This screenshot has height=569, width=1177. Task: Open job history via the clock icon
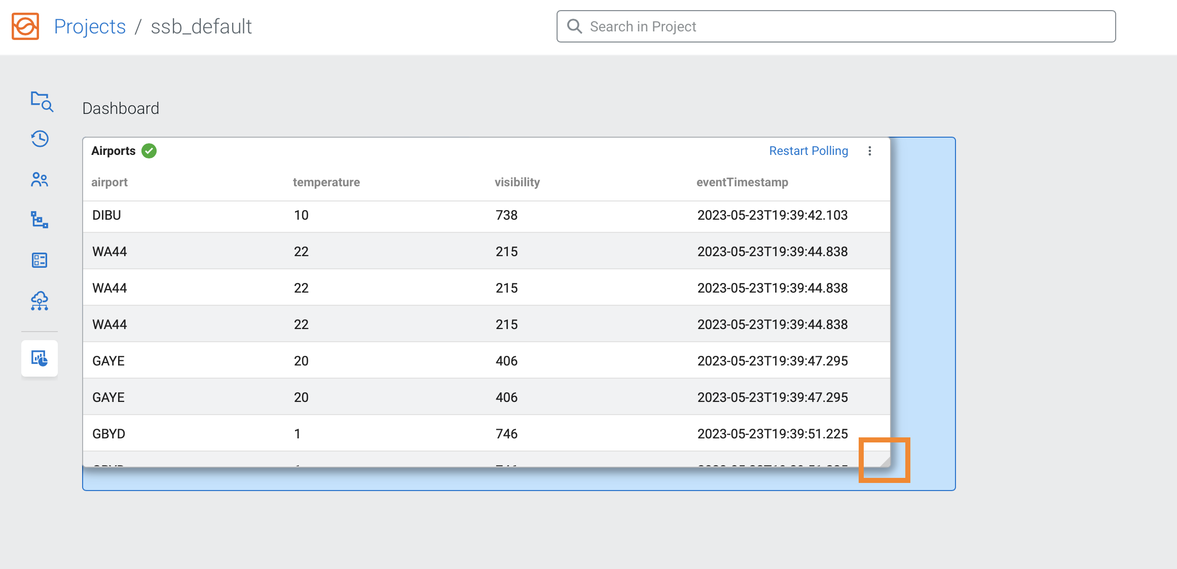[40, 139]
